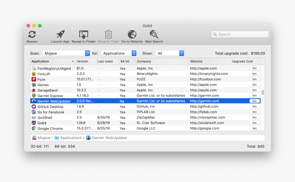Click the Reveal in Finder icon
This screenshot has width=295, height=182.
(84, 34)
